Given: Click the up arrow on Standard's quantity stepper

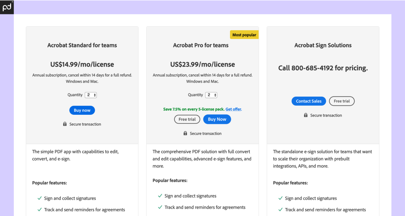Looking at the screenshot, I should coord(95,94).
